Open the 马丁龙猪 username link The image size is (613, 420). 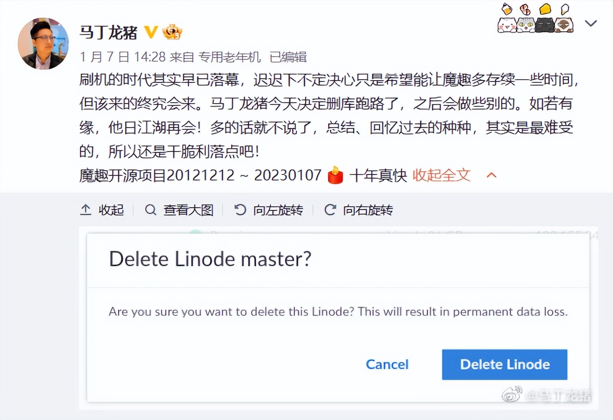[x=108, y=32]
